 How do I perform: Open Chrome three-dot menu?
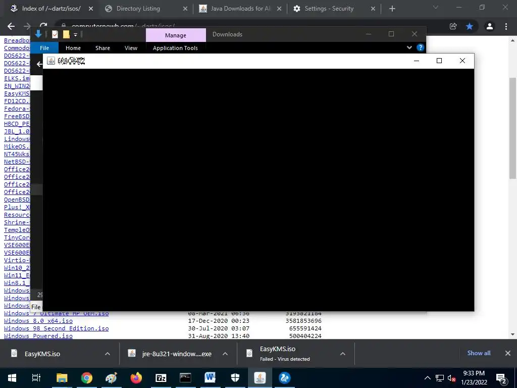click(x=506, y=26)
